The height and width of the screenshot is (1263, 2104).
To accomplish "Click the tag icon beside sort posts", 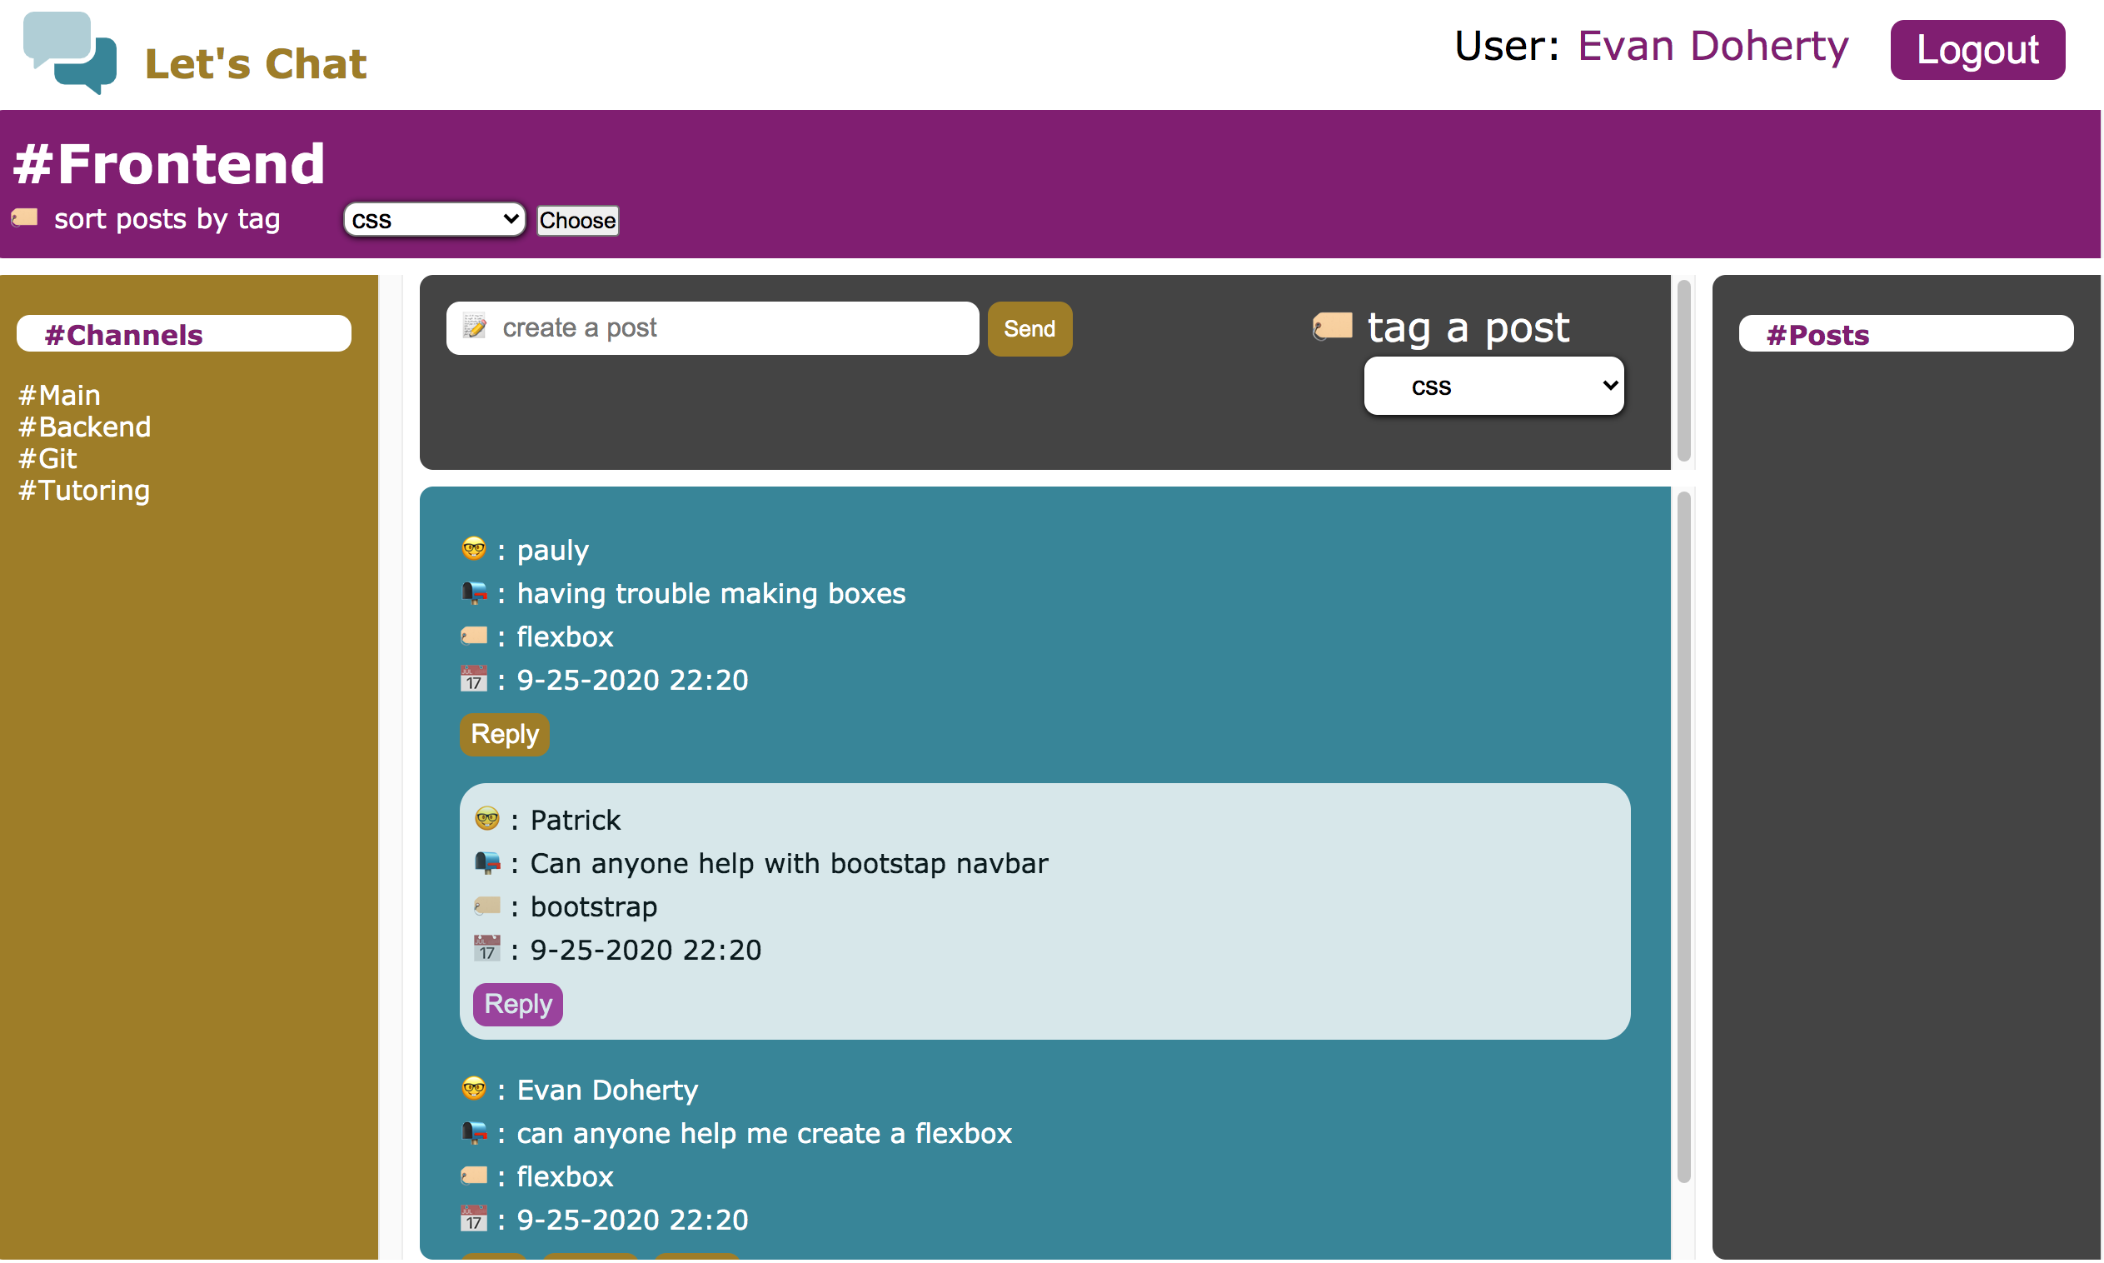I will pyautogui.click(x=25, y=218).
